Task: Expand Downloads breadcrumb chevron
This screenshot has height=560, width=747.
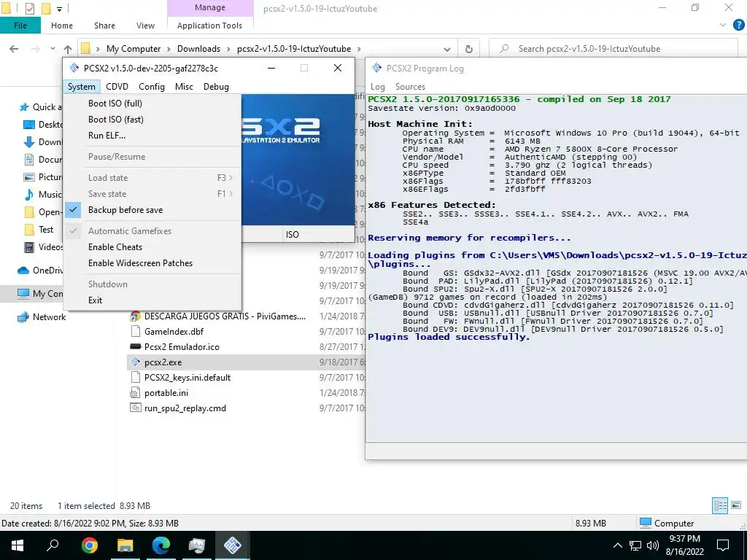Action: (229, 49)
